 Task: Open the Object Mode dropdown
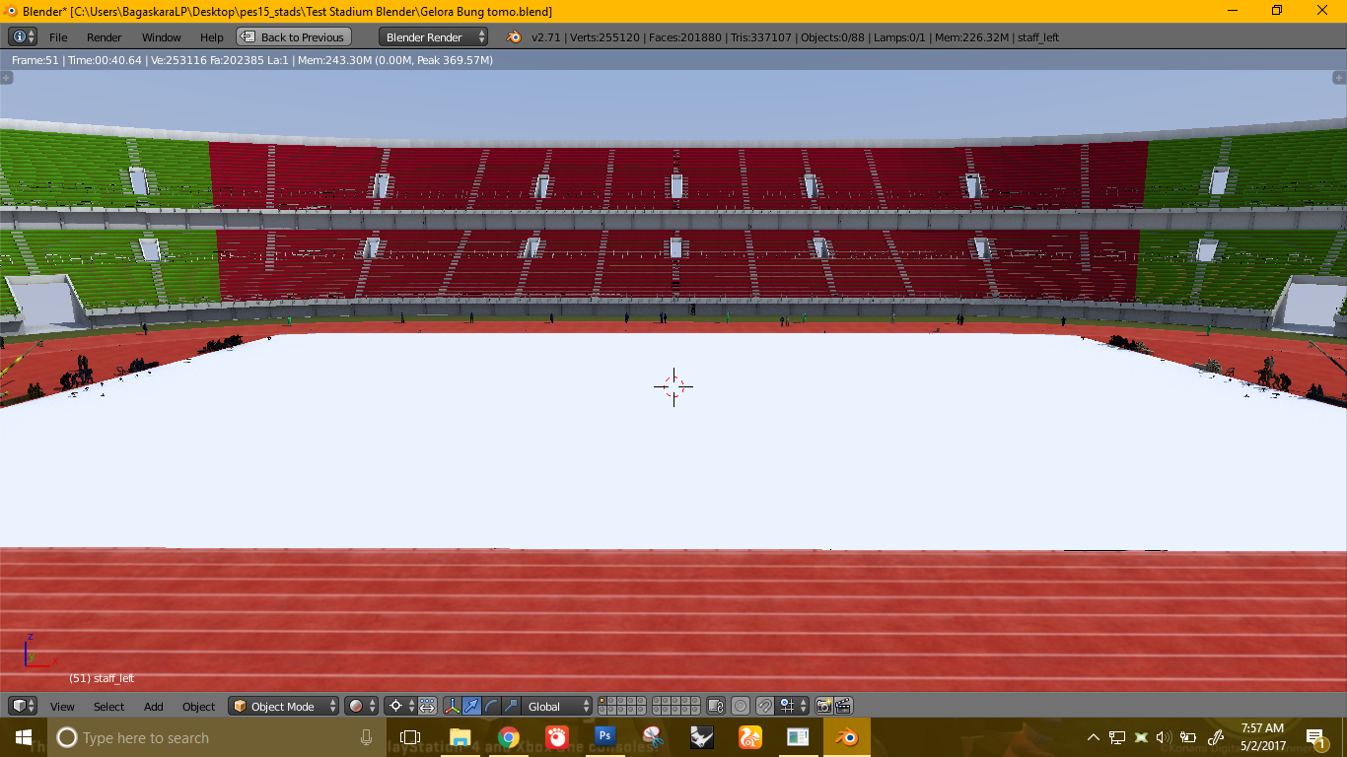[x=283, y=706]
